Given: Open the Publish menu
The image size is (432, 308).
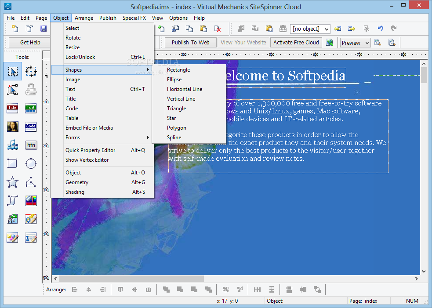Looking at the screenshot, I should (x=108, y=18).
